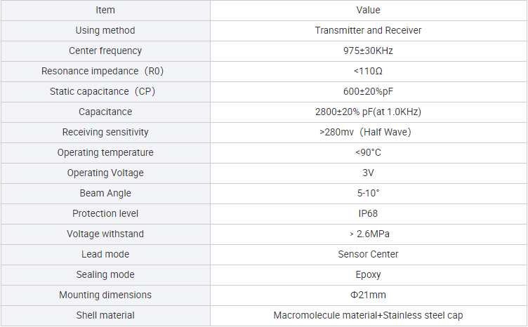Click the Operating Voltage 3V value

tap(368, 173)
